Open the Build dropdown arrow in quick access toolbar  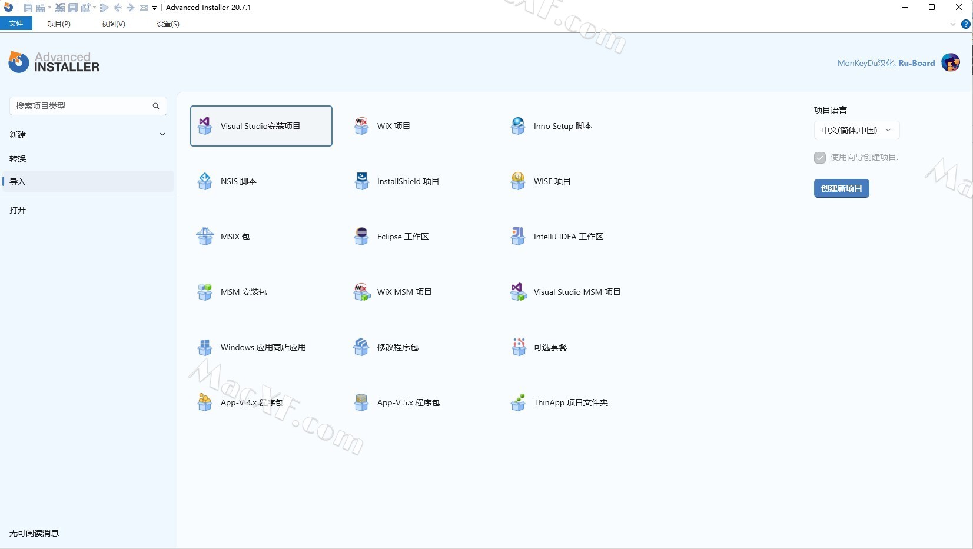point(49,8)
